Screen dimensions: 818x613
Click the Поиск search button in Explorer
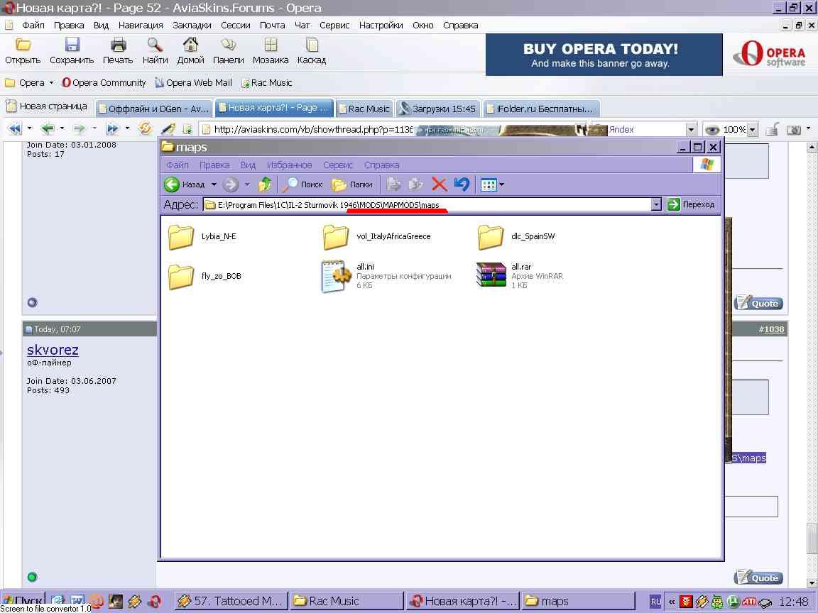(x=302, y=184)
